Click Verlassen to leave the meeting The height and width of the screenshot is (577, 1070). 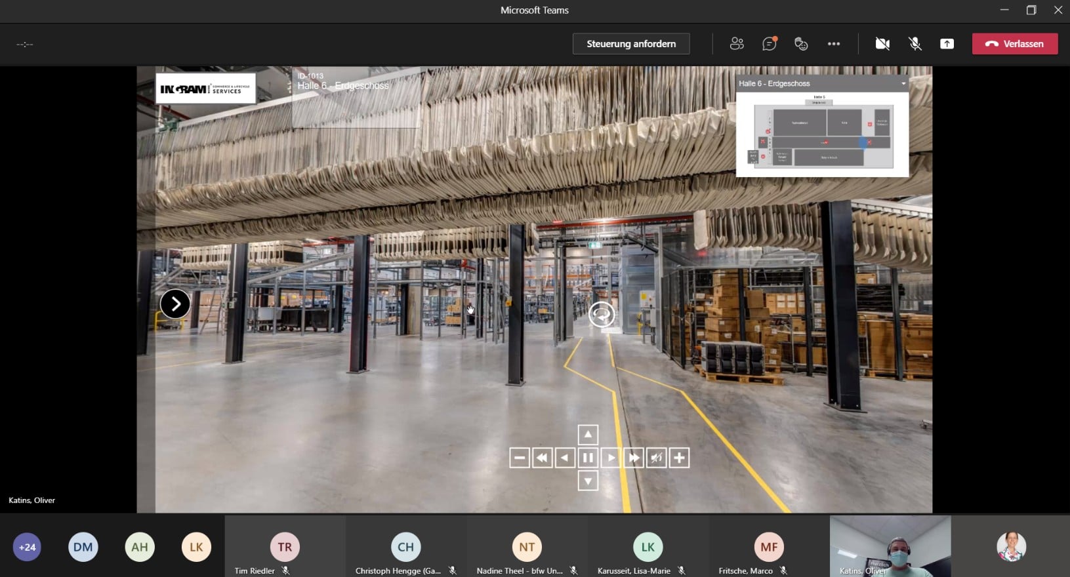[1014, 44]
